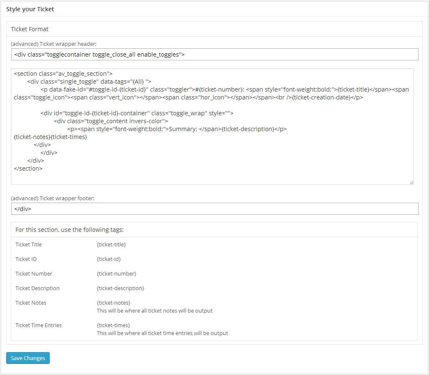The width and height of the screenshot is (429, 375).
Task: Click the {ticket-description} tag text
Action: (x=120, y=288)
